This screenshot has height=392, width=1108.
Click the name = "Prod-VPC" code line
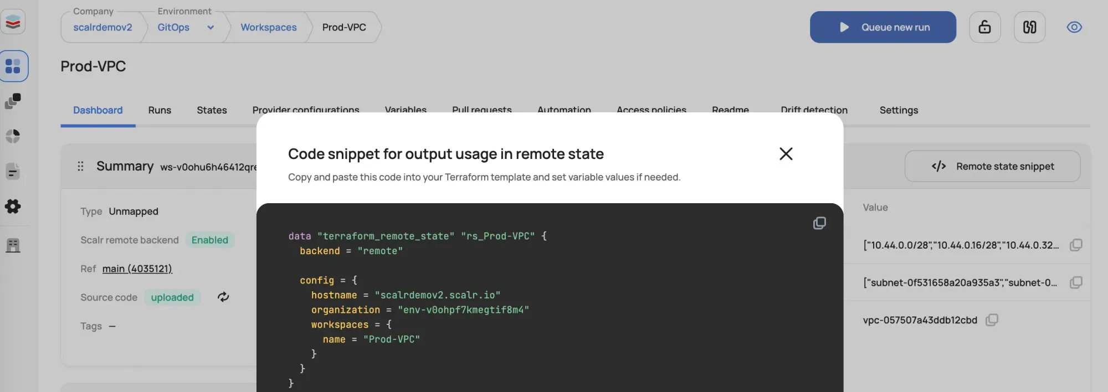pyautogui.click(x=371, y=339)
